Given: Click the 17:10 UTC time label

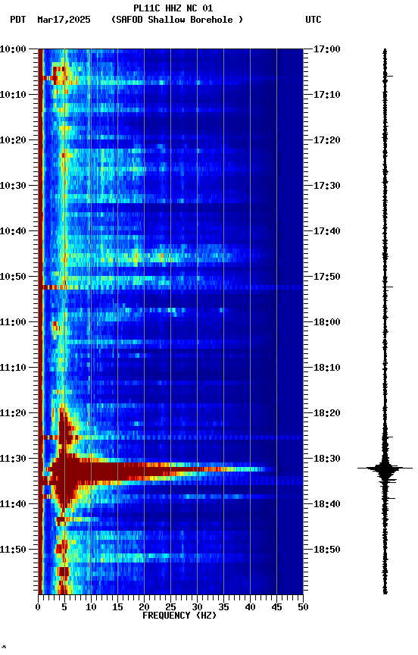Looking at the screenshot, I should (327, 95).
